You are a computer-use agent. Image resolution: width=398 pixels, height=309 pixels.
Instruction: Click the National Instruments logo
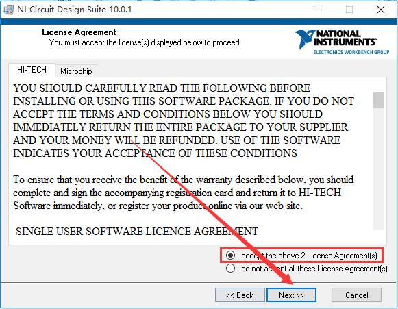coord(342,42)
